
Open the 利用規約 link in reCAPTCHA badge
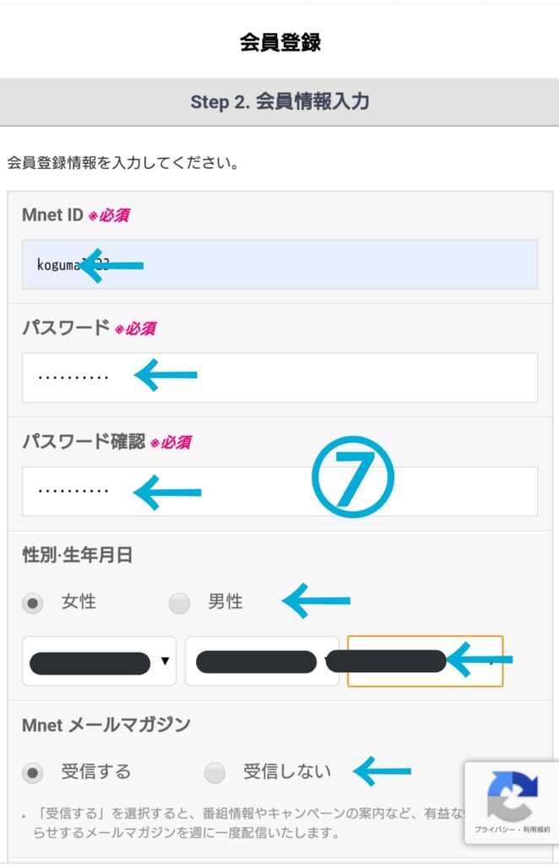[536, 830]
